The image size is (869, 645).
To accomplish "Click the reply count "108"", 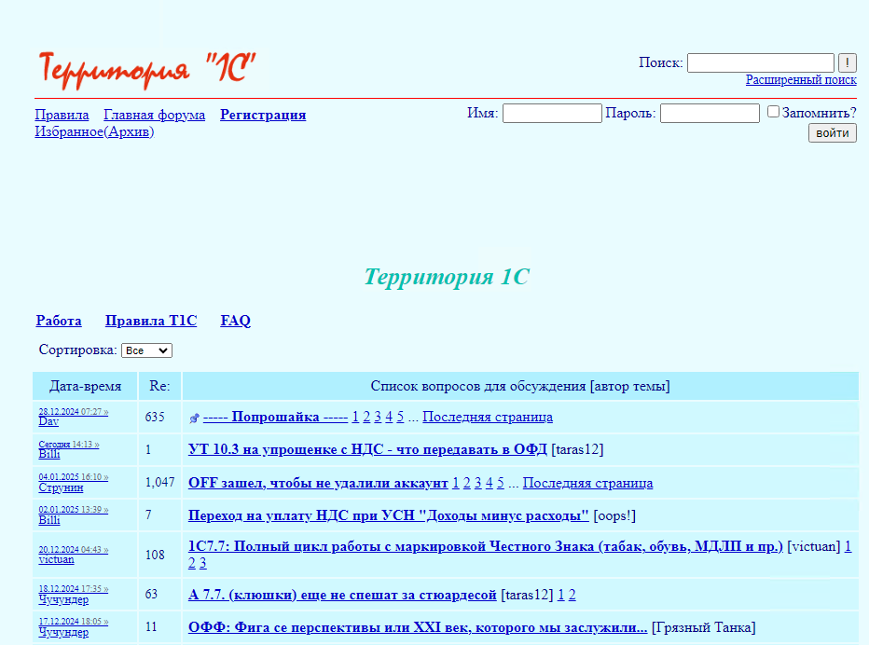I will click(x=155, y=555).
